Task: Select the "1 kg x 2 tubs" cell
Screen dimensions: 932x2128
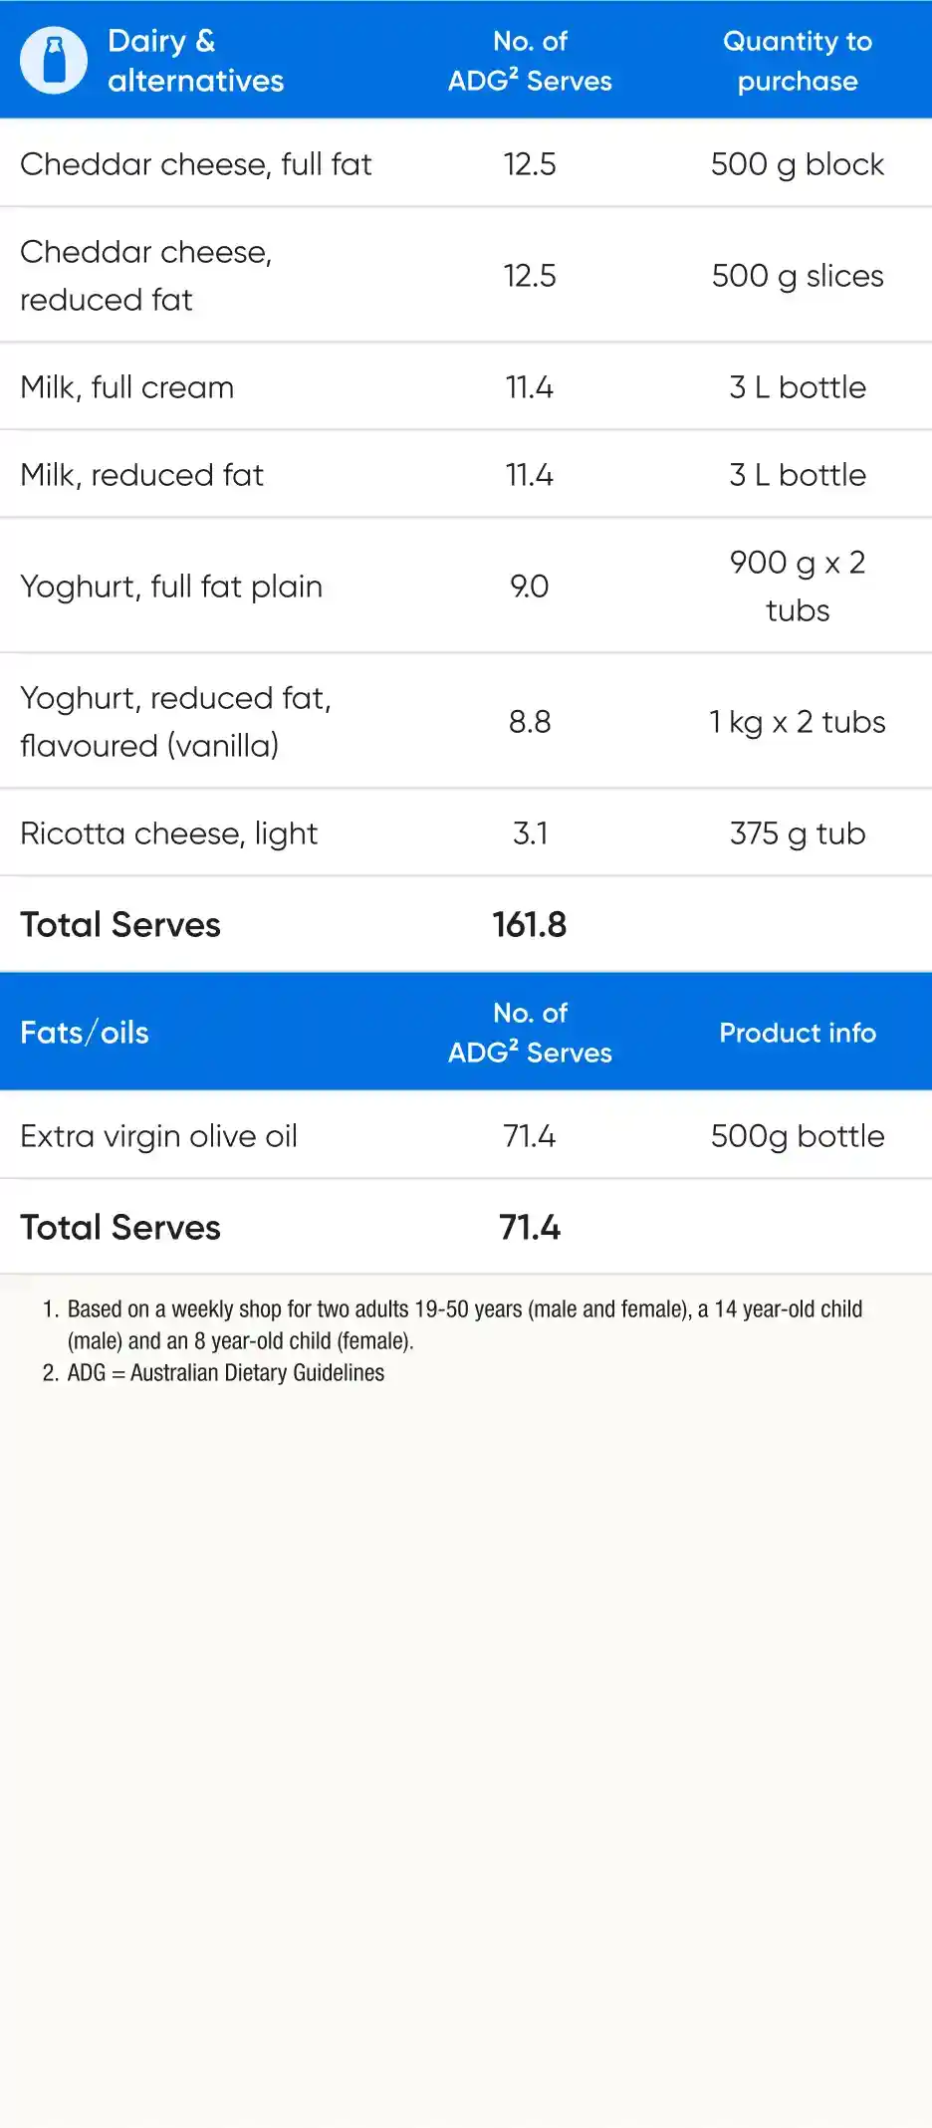Action: [797, 721]
